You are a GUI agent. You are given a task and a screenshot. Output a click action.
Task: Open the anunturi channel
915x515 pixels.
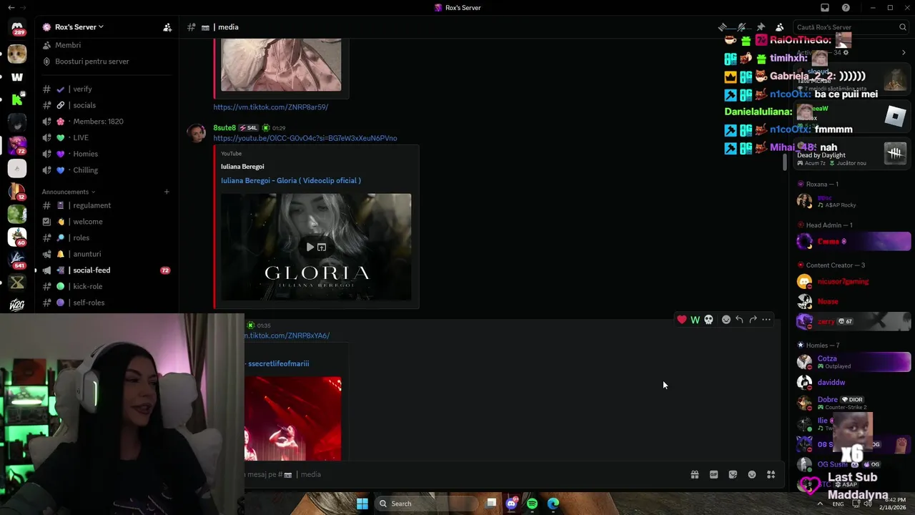[x=107, y=254]
